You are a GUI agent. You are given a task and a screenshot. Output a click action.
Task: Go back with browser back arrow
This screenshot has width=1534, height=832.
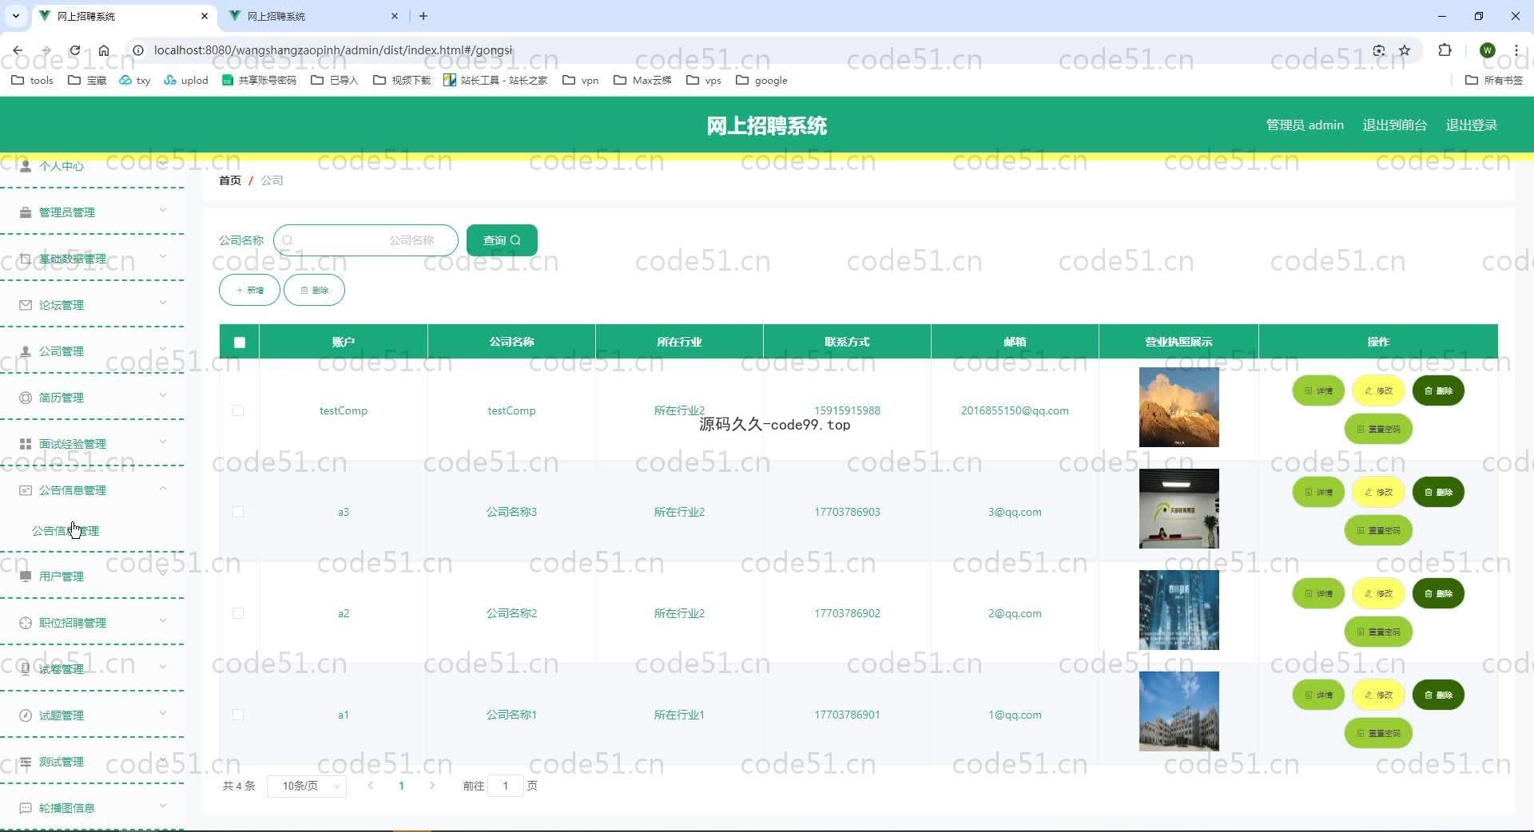click(18, 50)
